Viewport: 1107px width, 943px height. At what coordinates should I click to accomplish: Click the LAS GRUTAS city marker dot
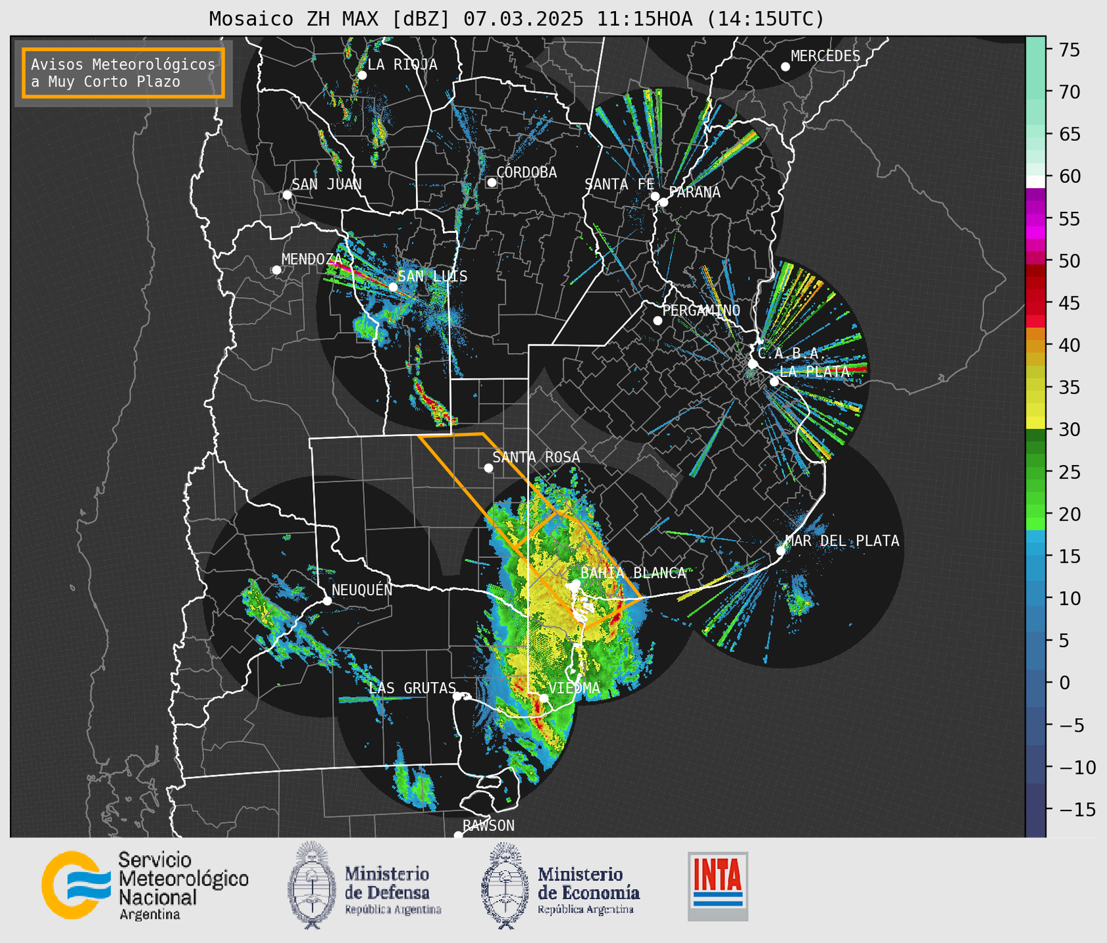457,696
